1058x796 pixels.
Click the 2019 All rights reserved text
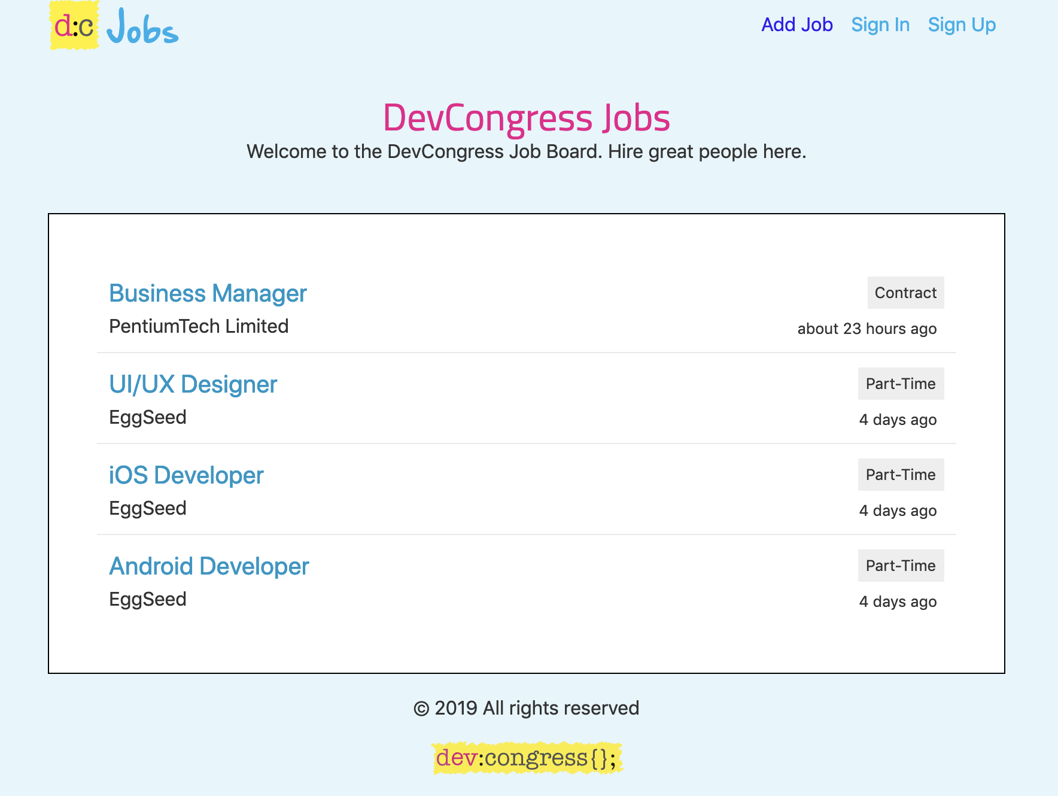point(526,708)
